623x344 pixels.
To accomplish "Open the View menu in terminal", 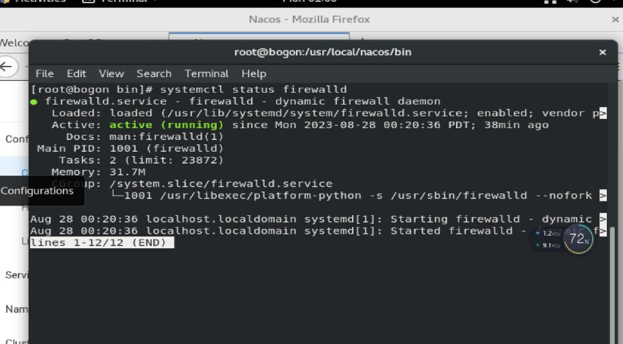I will coord(112,74).
